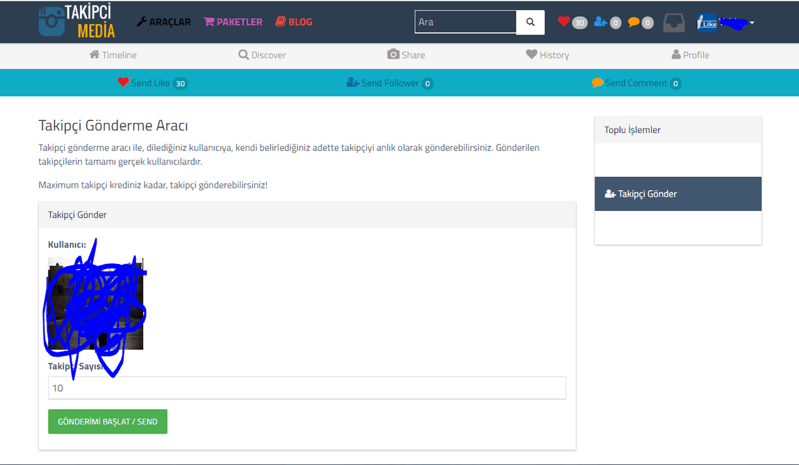
Task: Open the Araçlar tools menu
Action: (x=163, y=22)
